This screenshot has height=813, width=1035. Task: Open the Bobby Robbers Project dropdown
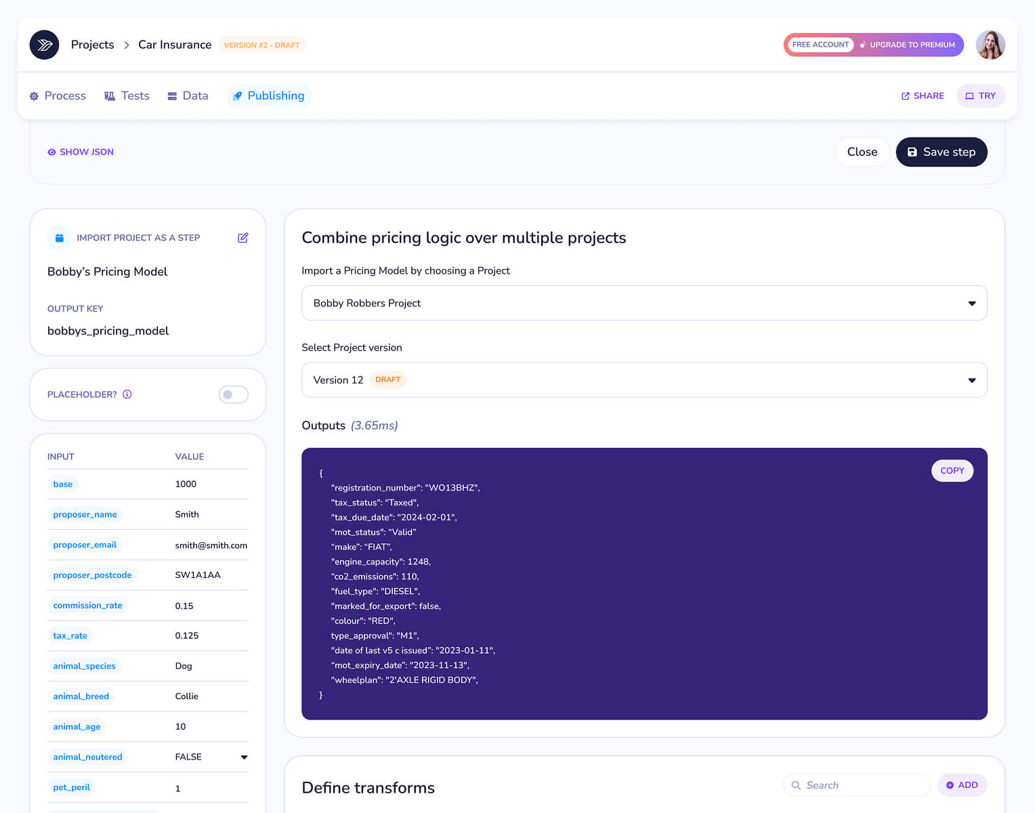click(x=644, y=303)
